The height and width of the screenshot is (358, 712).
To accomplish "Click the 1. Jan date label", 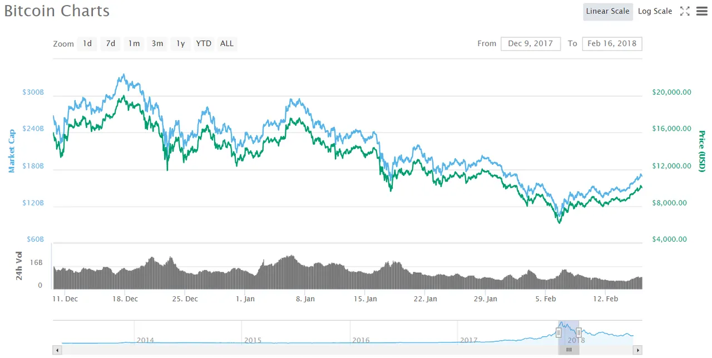I will coord(245,298).
